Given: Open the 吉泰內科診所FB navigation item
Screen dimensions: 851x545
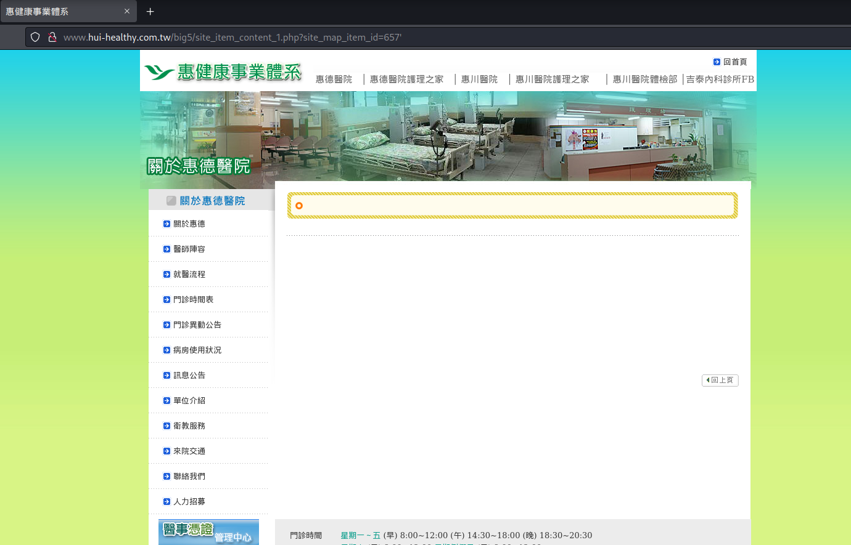Looking at the screenshot, I should pos(720,79).
